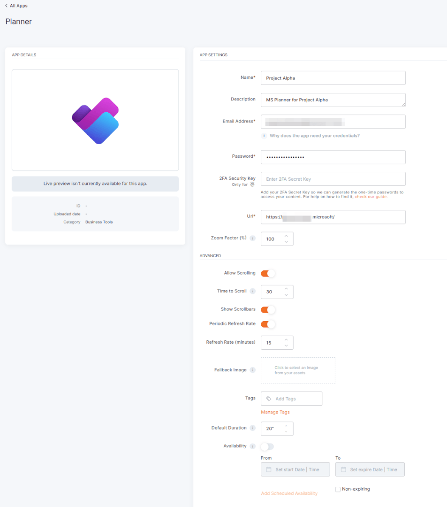447x507 pixels.
Task: Check the Non-expiring checkbox
Action: coord(338,489)
